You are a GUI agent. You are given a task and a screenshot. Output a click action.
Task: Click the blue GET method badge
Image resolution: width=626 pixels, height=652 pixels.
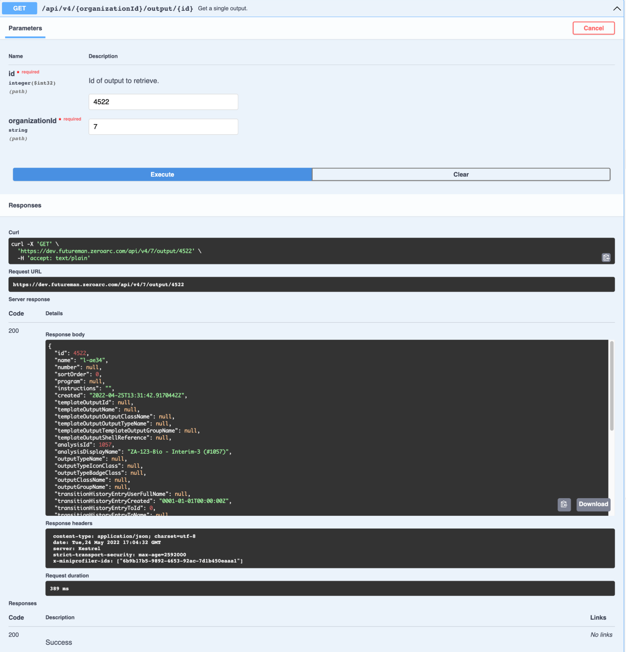pos(20,8)
